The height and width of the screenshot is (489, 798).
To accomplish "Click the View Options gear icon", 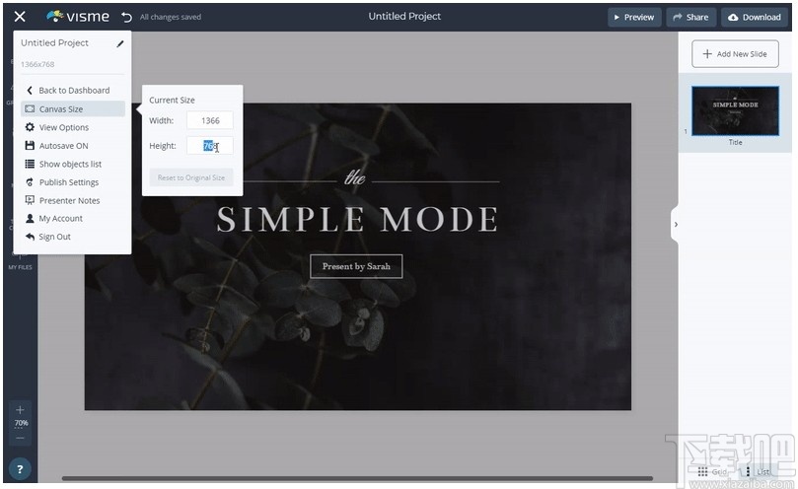I will point(30,127).
